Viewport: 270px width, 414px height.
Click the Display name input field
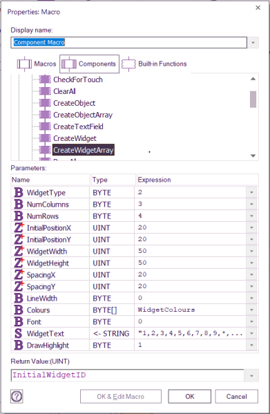pos(128,43)
